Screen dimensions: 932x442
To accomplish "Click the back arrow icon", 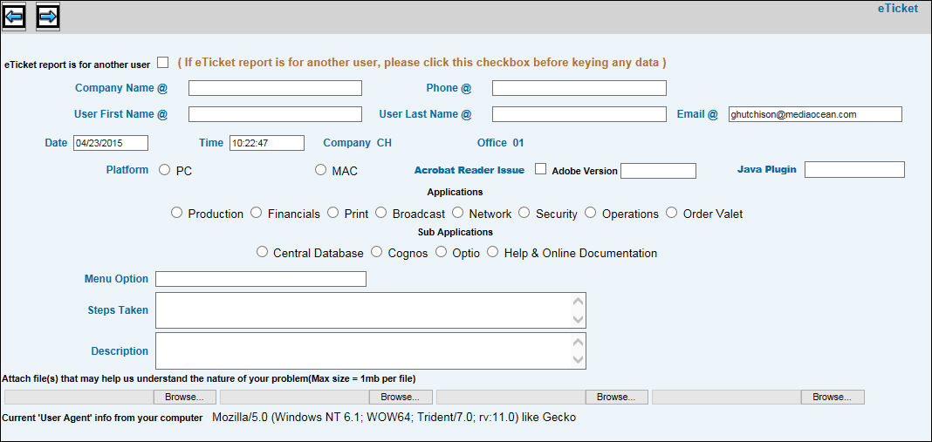I will [14, 16].
